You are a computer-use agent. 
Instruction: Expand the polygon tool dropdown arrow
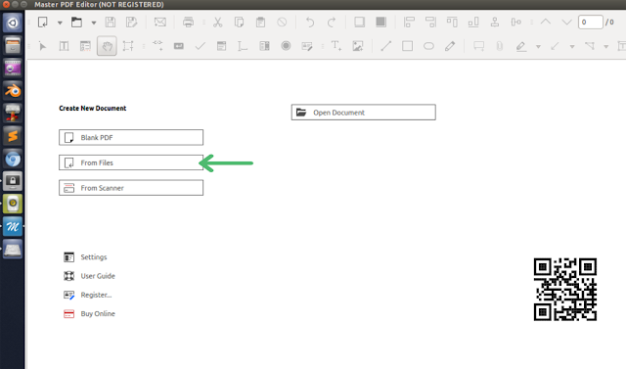(x=606, y=47)
